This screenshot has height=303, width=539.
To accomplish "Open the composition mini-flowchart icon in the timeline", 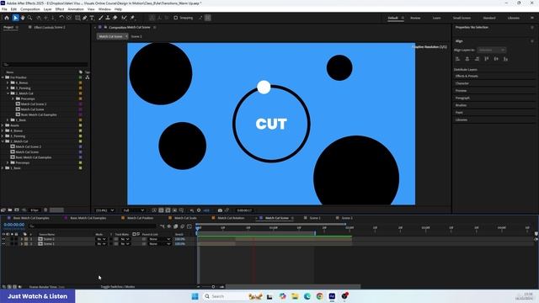I will point(163,226).
